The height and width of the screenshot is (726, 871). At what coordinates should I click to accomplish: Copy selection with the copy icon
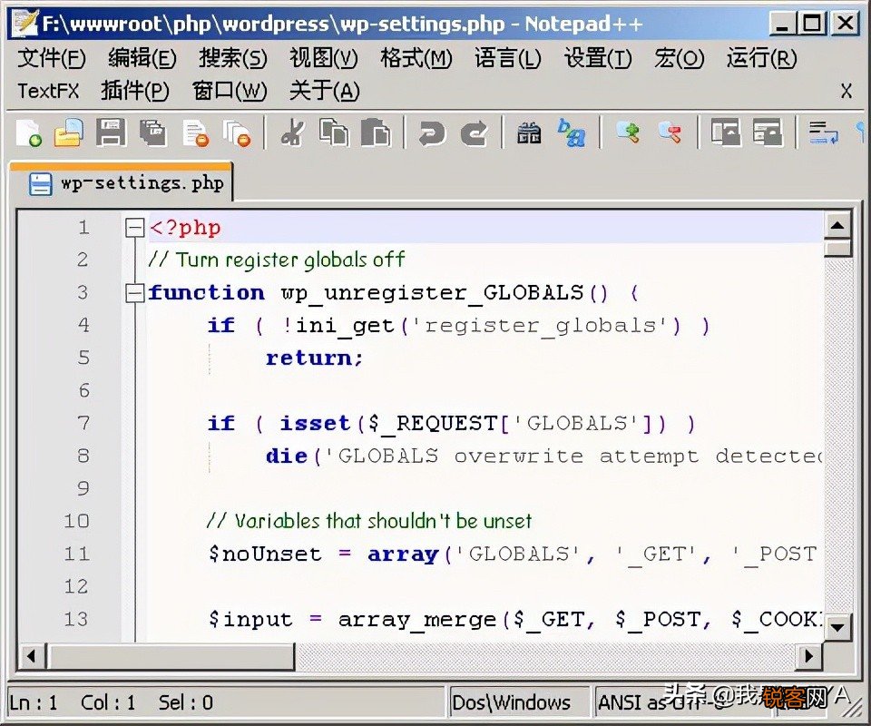click(334, 132)
